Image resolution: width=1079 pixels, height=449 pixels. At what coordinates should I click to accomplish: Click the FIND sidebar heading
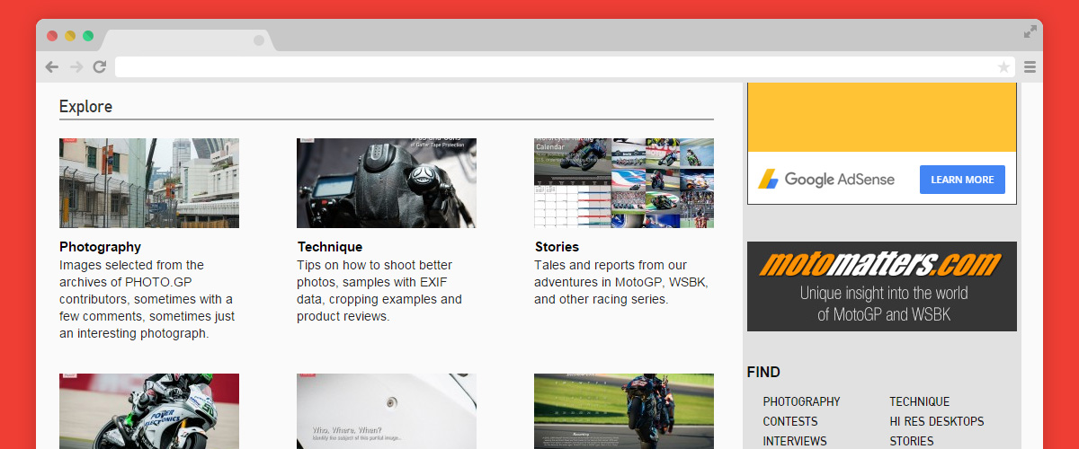click(763, 372)
